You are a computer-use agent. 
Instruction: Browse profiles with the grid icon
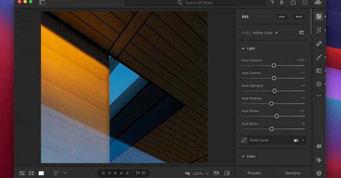(301, 33)
